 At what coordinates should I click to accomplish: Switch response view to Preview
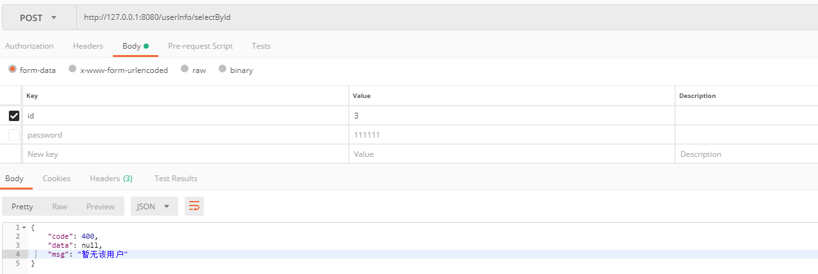click(101, 206)
